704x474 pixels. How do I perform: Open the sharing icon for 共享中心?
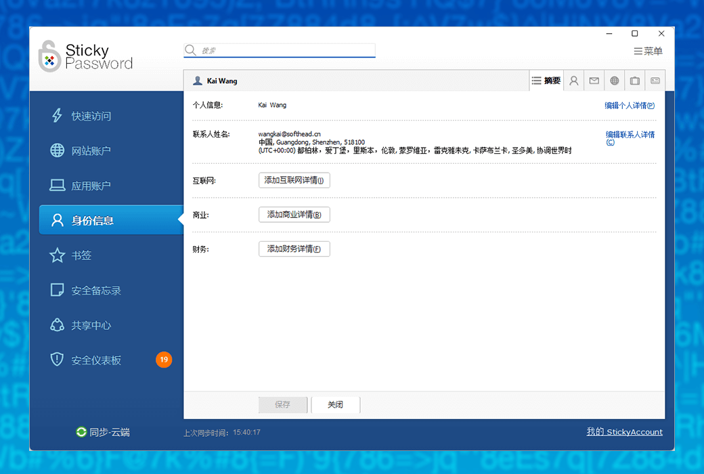pos(57,325)
